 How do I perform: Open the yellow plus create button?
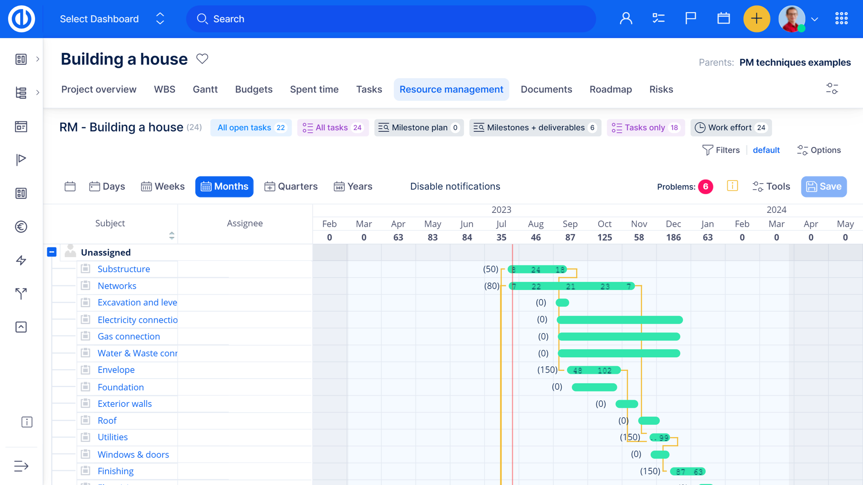click(x=756, y=19)
